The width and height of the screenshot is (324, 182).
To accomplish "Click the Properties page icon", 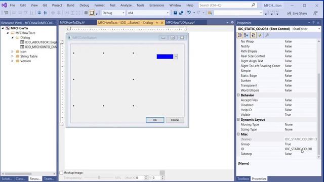I will [253, 35].
